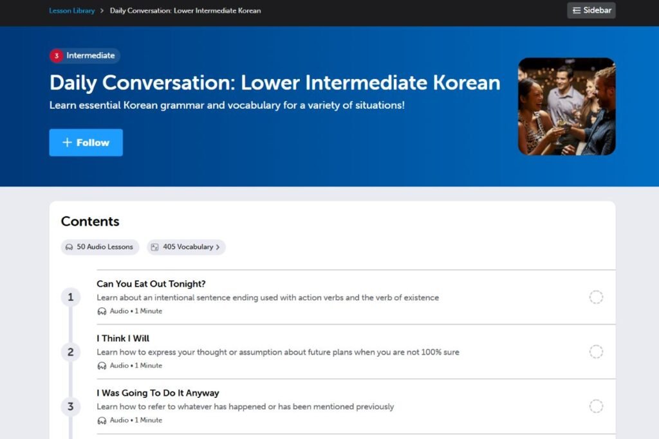Click the course thumbnail photo of people toasting
The image size is (659, 439).
click(566, 107)
